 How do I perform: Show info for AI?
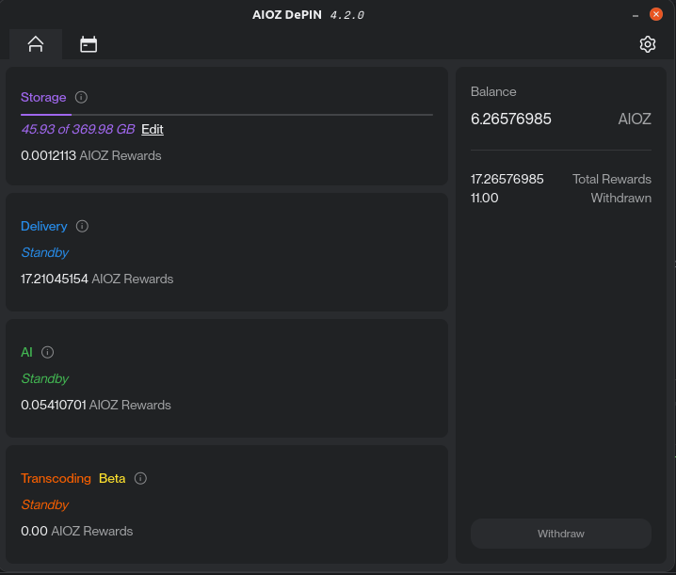47,353
